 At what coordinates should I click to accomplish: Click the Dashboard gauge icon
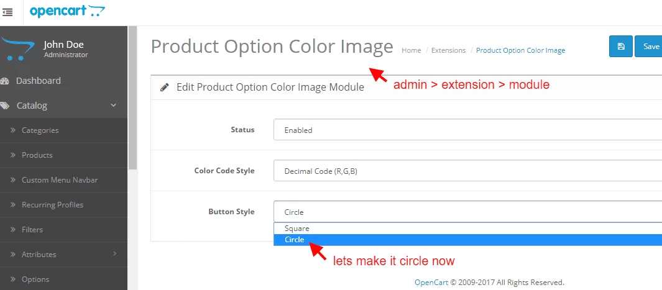[x=5, y=81]
